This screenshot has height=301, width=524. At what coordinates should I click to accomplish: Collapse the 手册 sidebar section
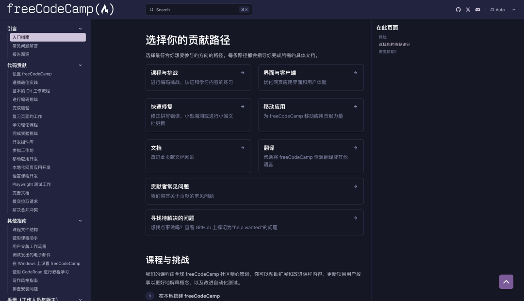[80, 300]
